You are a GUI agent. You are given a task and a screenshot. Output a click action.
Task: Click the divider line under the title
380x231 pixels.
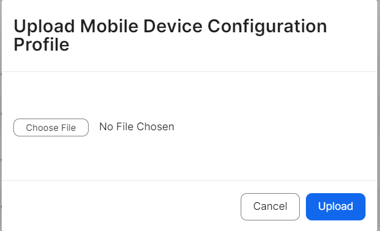189,72
